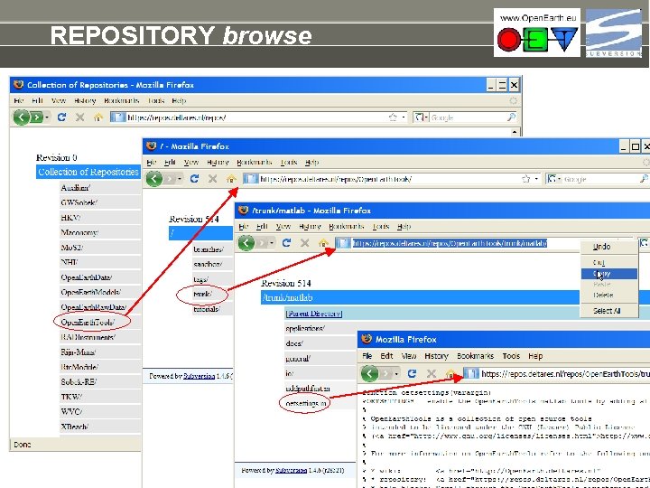This screenshot has height=488, width=650.
Task: Click address bar in Collection of Repositories window
Action: (259, 117)
